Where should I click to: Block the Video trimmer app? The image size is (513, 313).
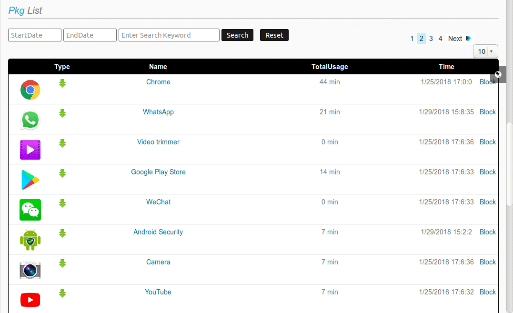tap(487, 142)
